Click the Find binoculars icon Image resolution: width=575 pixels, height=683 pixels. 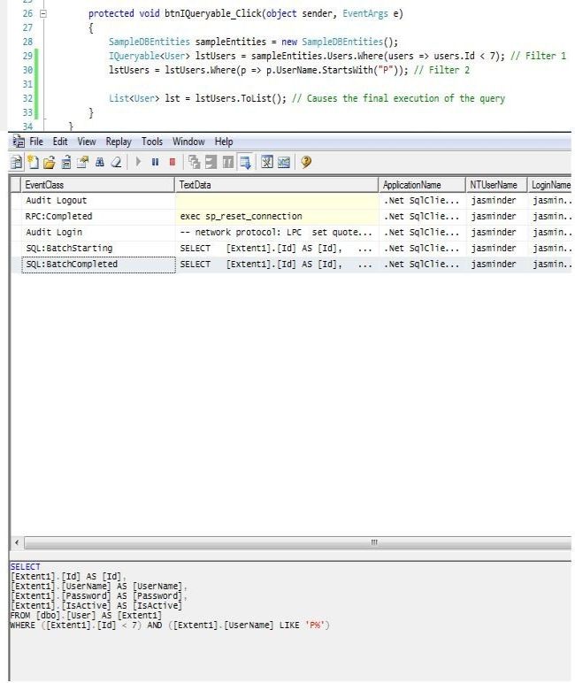pyautogui.click(x=100, y=163)
